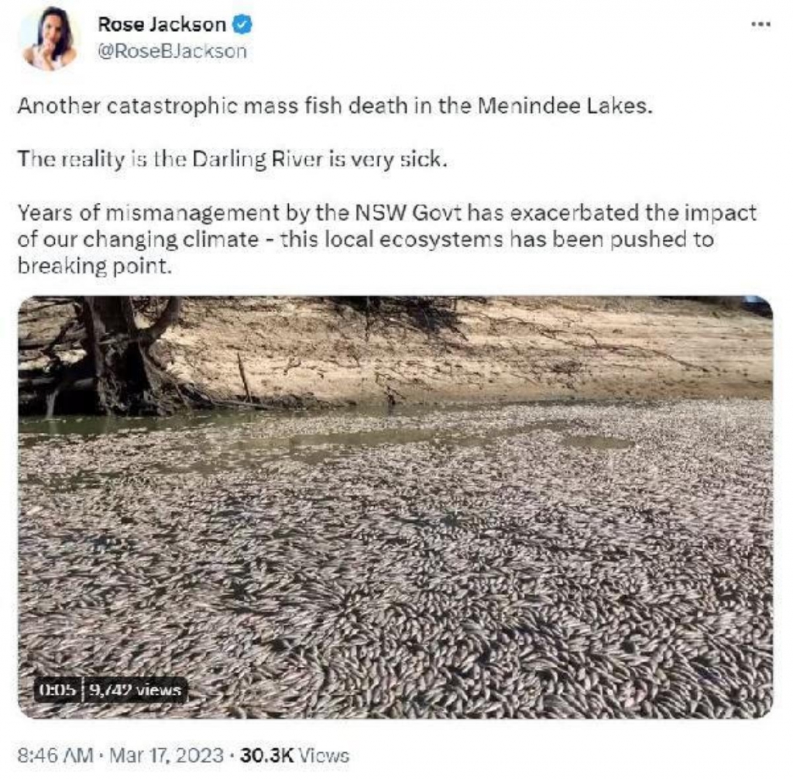The height and width of the screenshot is (780, 793).
Task: Open the three-dot more options menu
Action: pos(760,24)
